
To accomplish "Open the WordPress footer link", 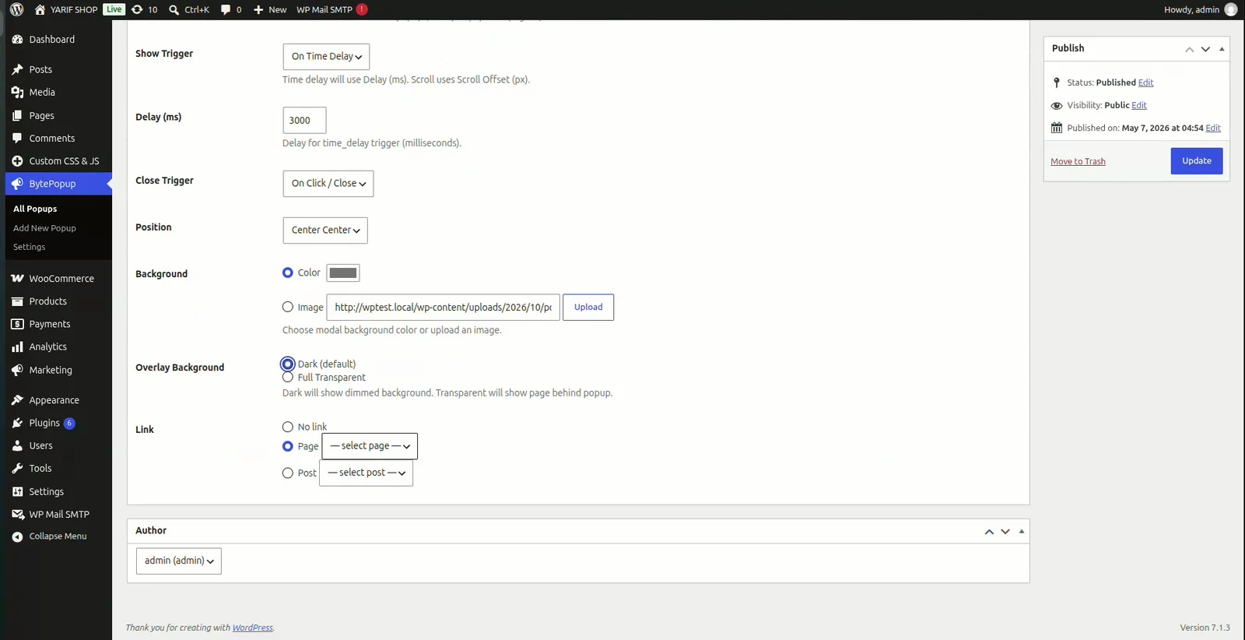I will coord(253,628).
